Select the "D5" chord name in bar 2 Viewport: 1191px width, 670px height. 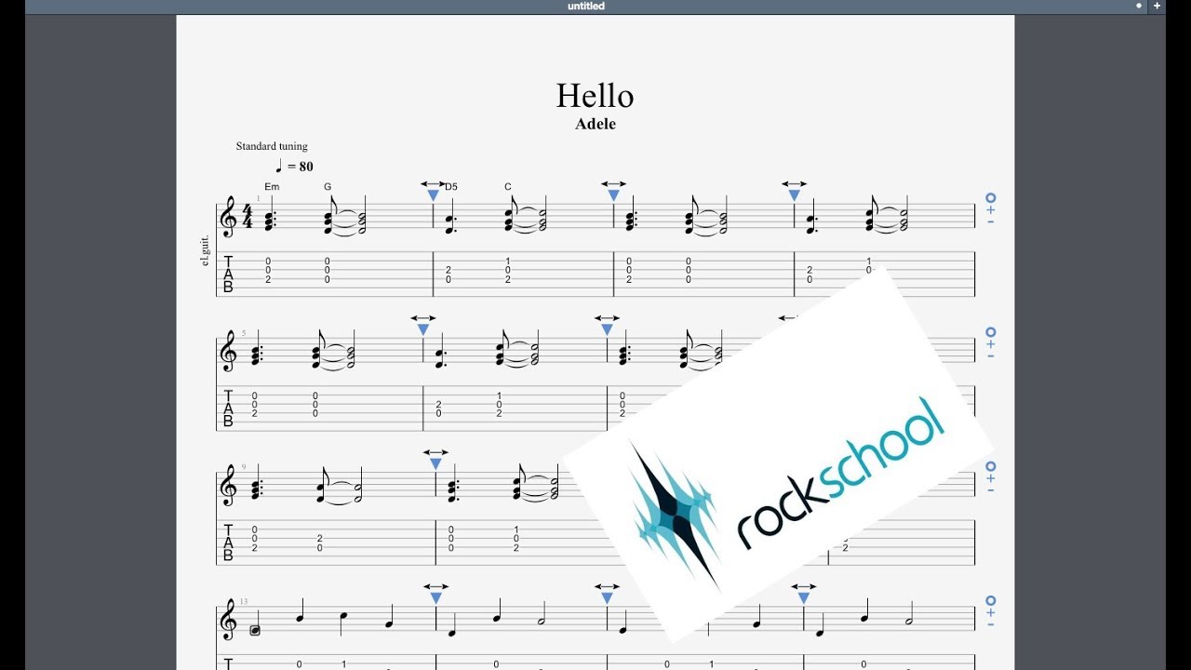(x=451, y=187)
